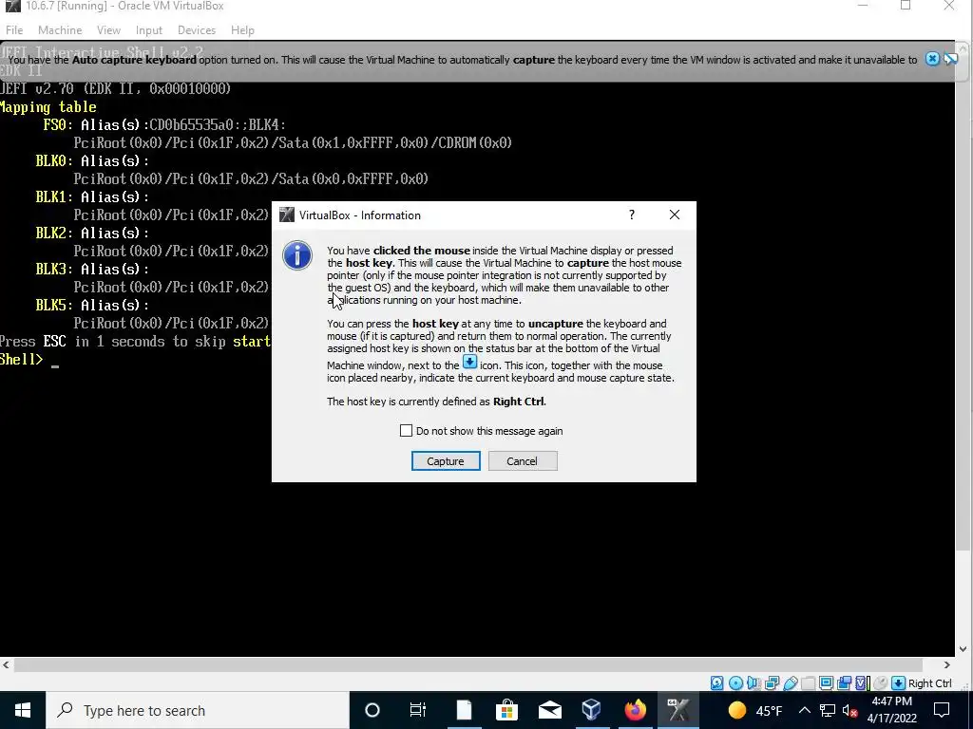Click the Type here to search box
The image size is (973, 729).
[x=198, y=710]
